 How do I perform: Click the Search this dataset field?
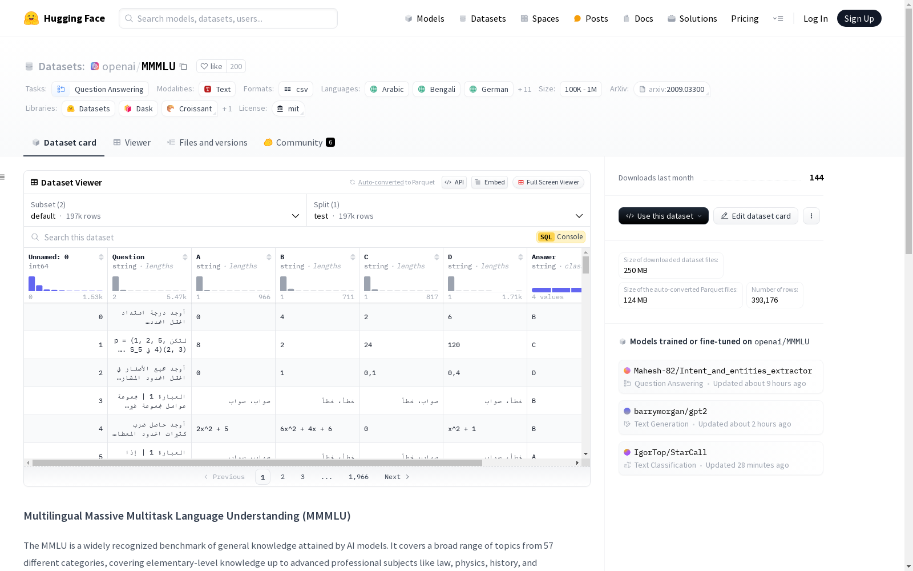[280, 237]
